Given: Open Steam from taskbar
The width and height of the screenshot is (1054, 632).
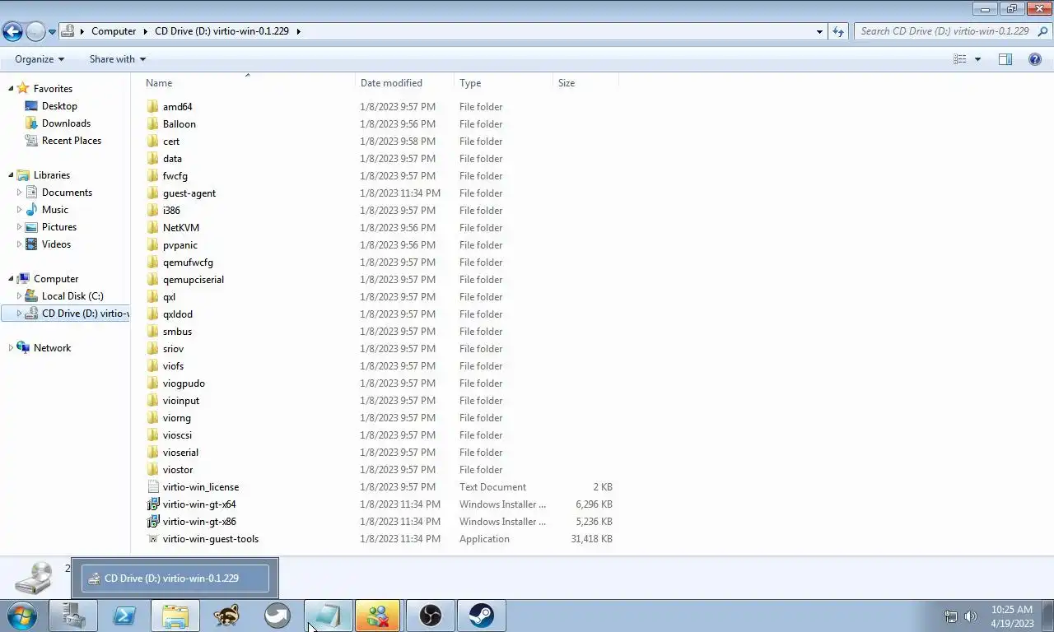Looking at the screenshot, I should tap(482, 616).
